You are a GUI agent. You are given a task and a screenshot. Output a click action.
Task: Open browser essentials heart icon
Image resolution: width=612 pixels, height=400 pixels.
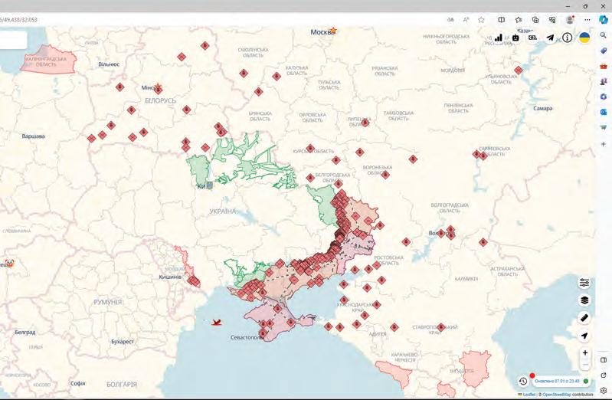pyautogui.click(x=552, y=19)
